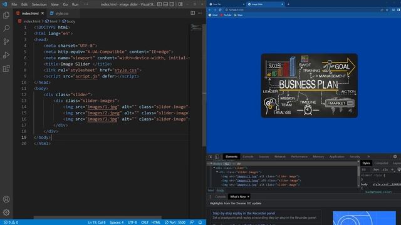This screenshot has height=225, width=401.
Task: Select HTML language mode in status bar
Action: pos(156,222)
